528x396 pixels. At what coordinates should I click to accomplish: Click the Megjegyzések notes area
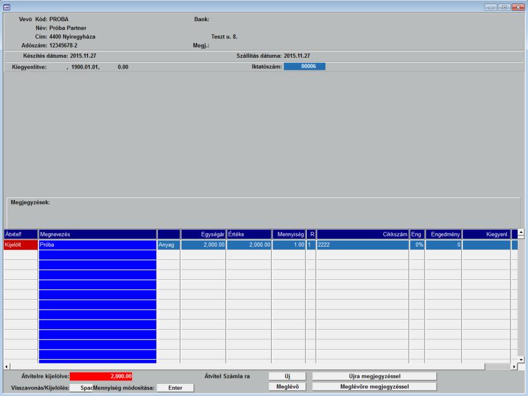coord(263,213)
